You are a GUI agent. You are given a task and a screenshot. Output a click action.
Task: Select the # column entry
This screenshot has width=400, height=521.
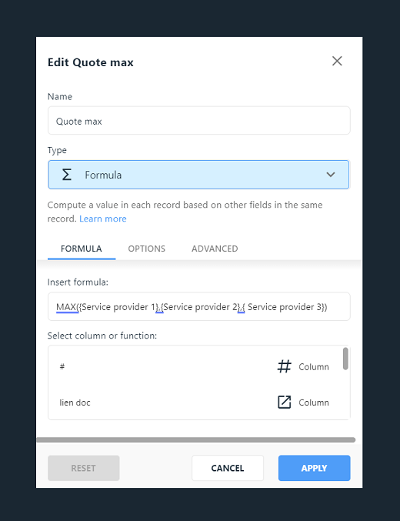(195, 366)
